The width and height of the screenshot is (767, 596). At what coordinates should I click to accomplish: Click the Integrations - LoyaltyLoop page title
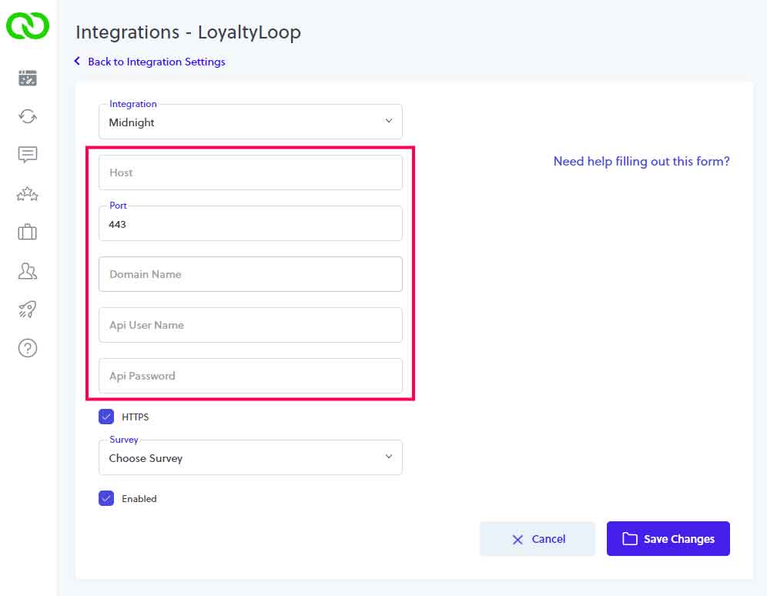click(x=189, y=32)
